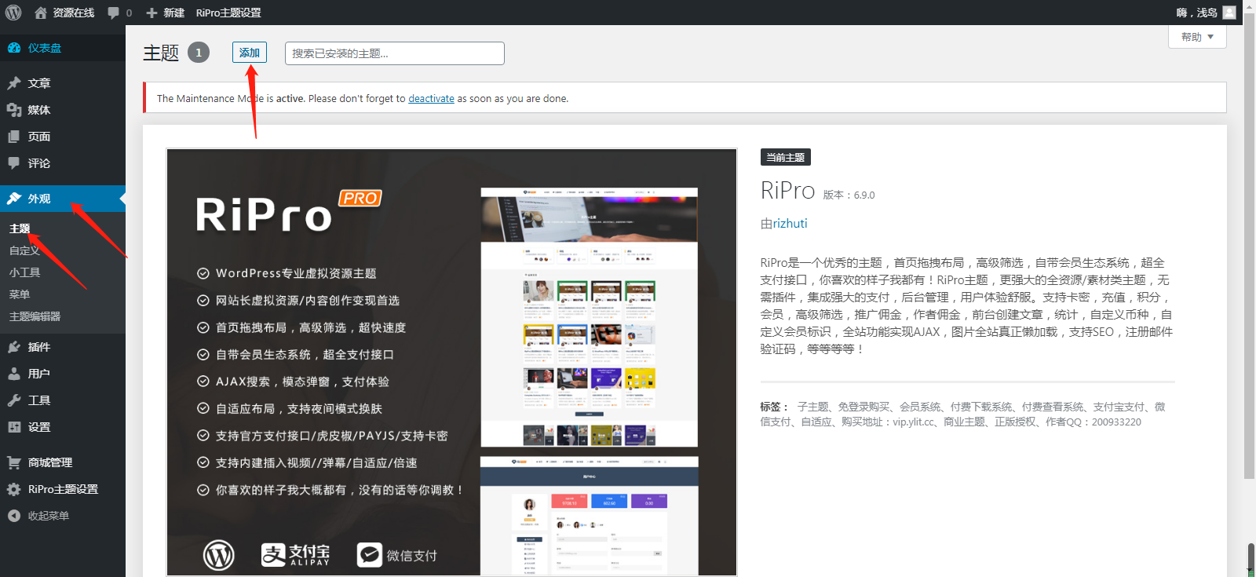This screenshot has width=1256, height=577.
Task: Select 主题 submenu under 外观
Action: pos(20,228)
